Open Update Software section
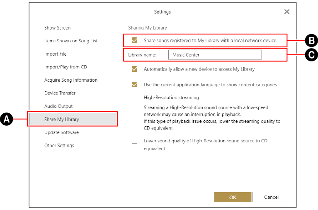The height and width of the screenshot is (210, 318). 61,132
